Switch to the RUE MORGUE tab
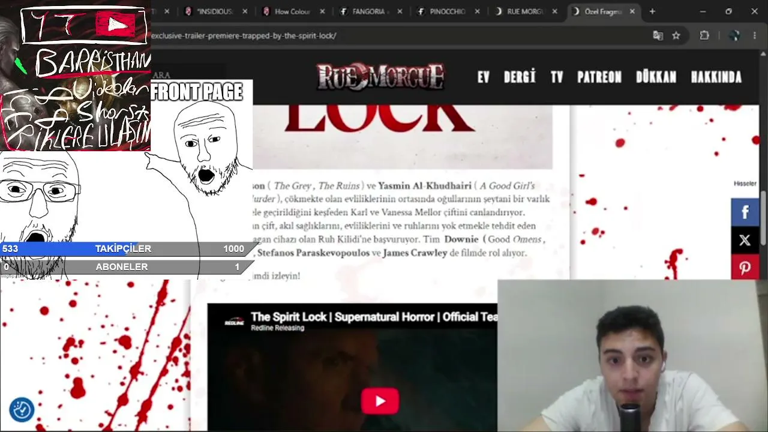Viewport: 768px width, 432px height. [x=524, y=11]
